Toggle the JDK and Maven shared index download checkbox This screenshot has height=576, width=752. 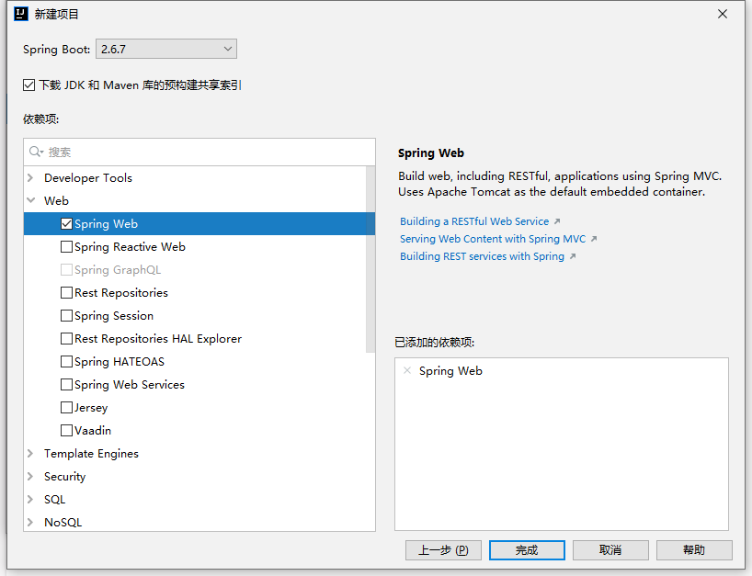(x=28, y=85)
